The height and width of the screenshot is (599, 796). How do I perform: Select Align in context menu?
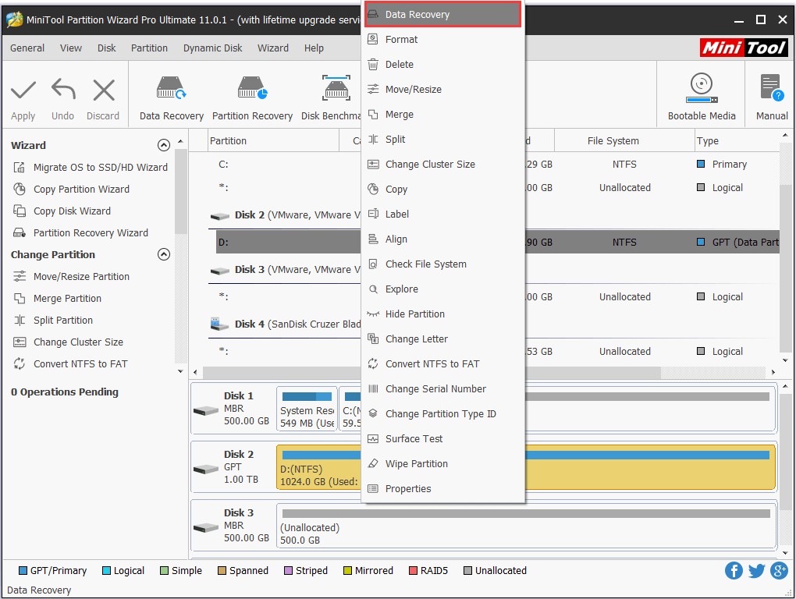(442, 239)
